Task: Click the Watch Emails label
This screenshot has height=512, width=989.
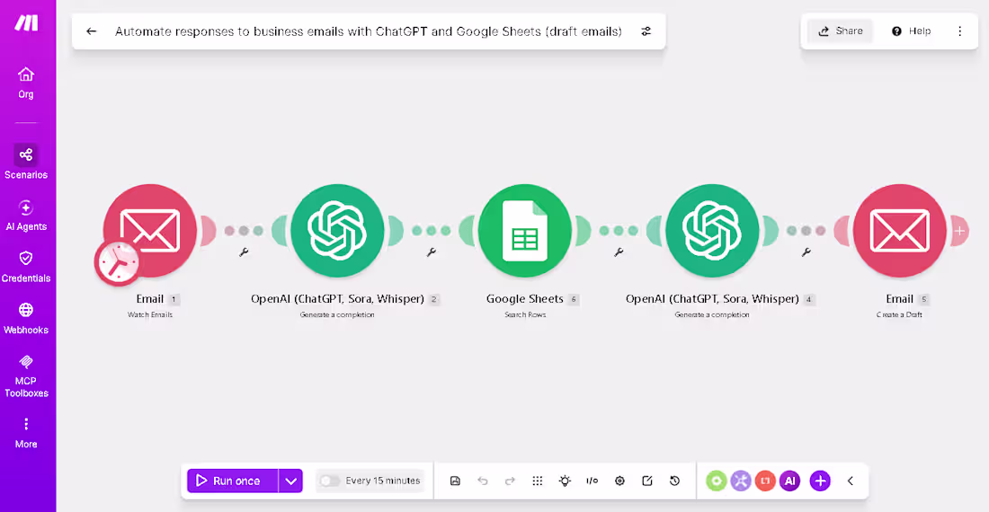Action: coord(150,315)
